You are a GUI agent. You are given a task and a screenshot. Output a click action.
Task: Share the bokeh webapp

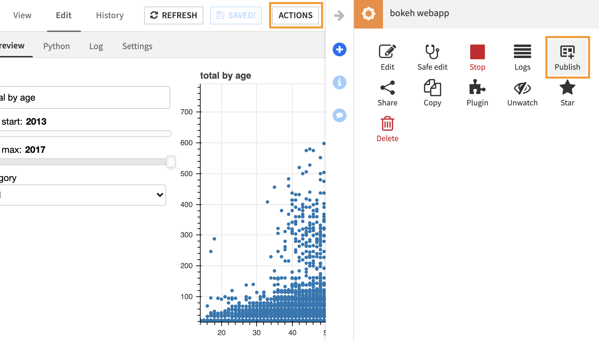[387, 93]
